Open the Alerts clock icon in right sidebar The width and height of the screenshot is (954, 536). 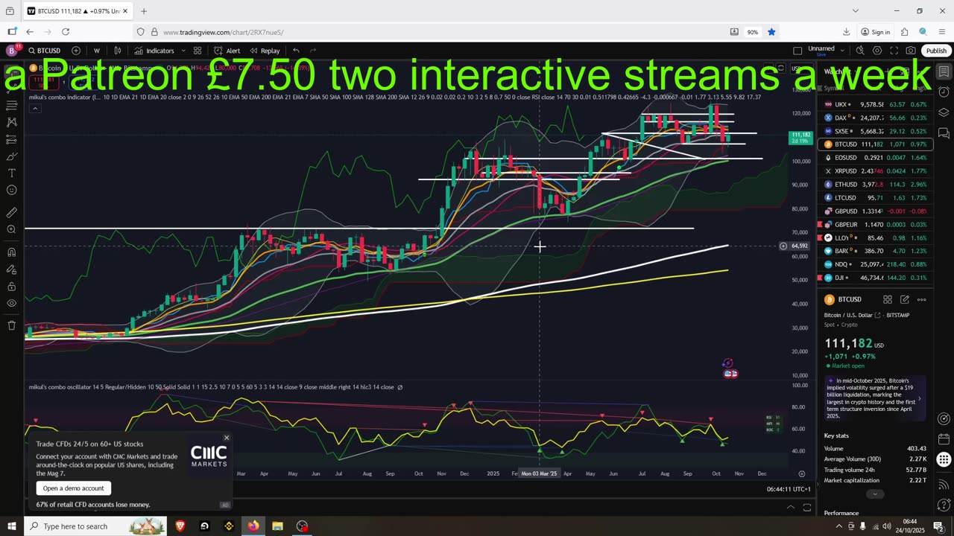(x=944, y=92)
